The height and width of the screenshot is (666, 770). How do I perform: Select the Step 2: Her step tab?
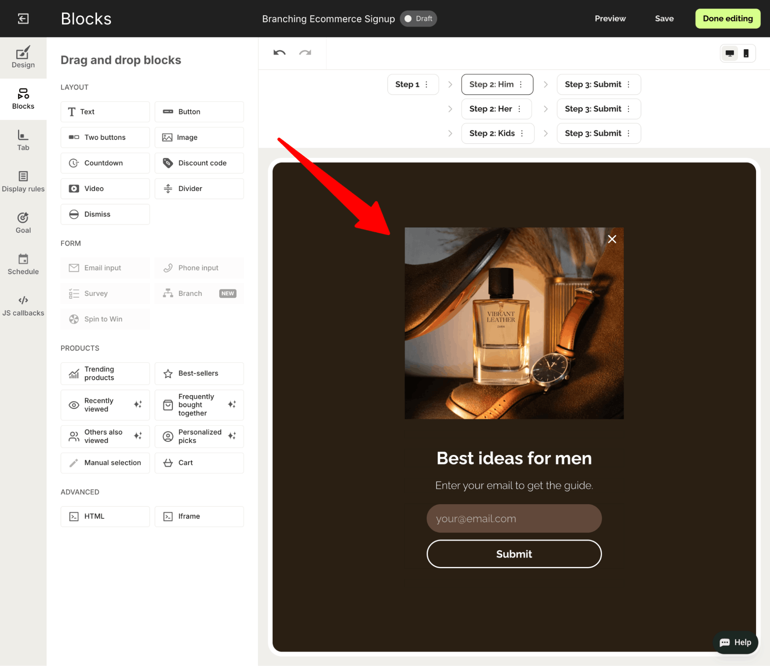point(490,109)
